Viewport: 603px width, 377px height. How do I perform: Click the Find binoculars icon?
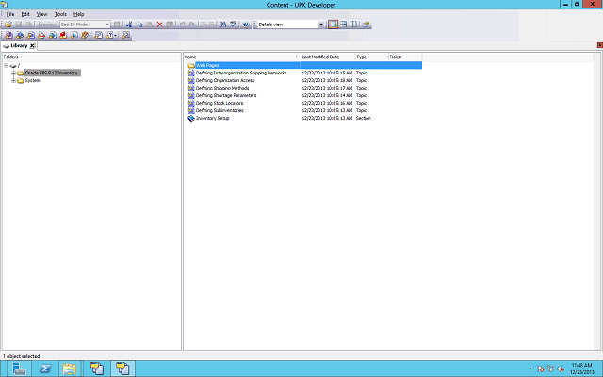click(x=222, y=24)
